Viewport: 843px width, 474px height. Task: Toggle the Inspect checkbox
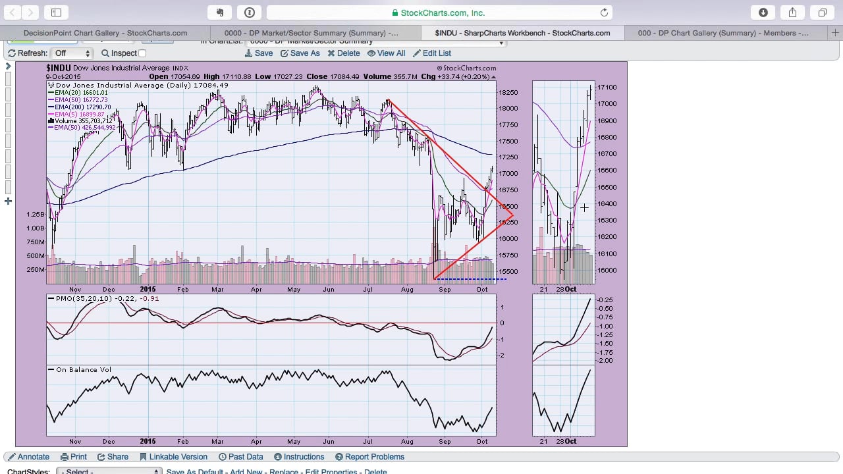(142, 53)
